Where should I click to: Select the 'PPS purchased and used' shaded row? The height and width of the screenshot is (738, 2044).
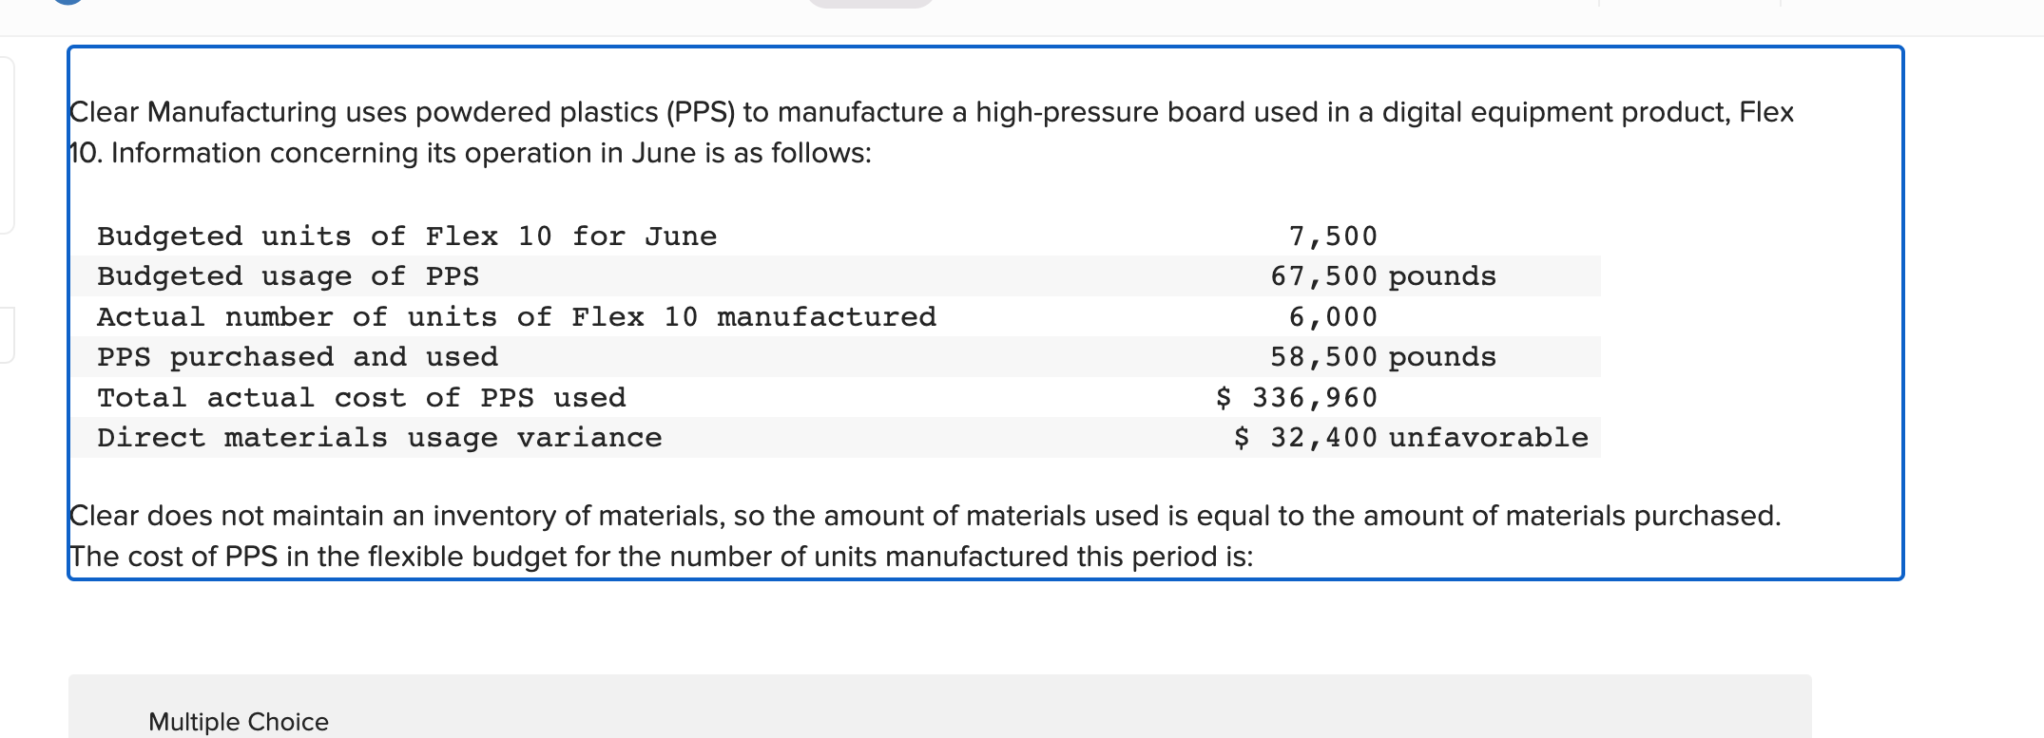(298, 356)
